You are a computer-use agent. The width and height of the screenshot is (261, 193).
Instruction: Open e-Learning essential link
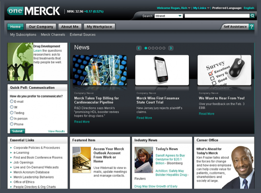[x=21, y=152]
